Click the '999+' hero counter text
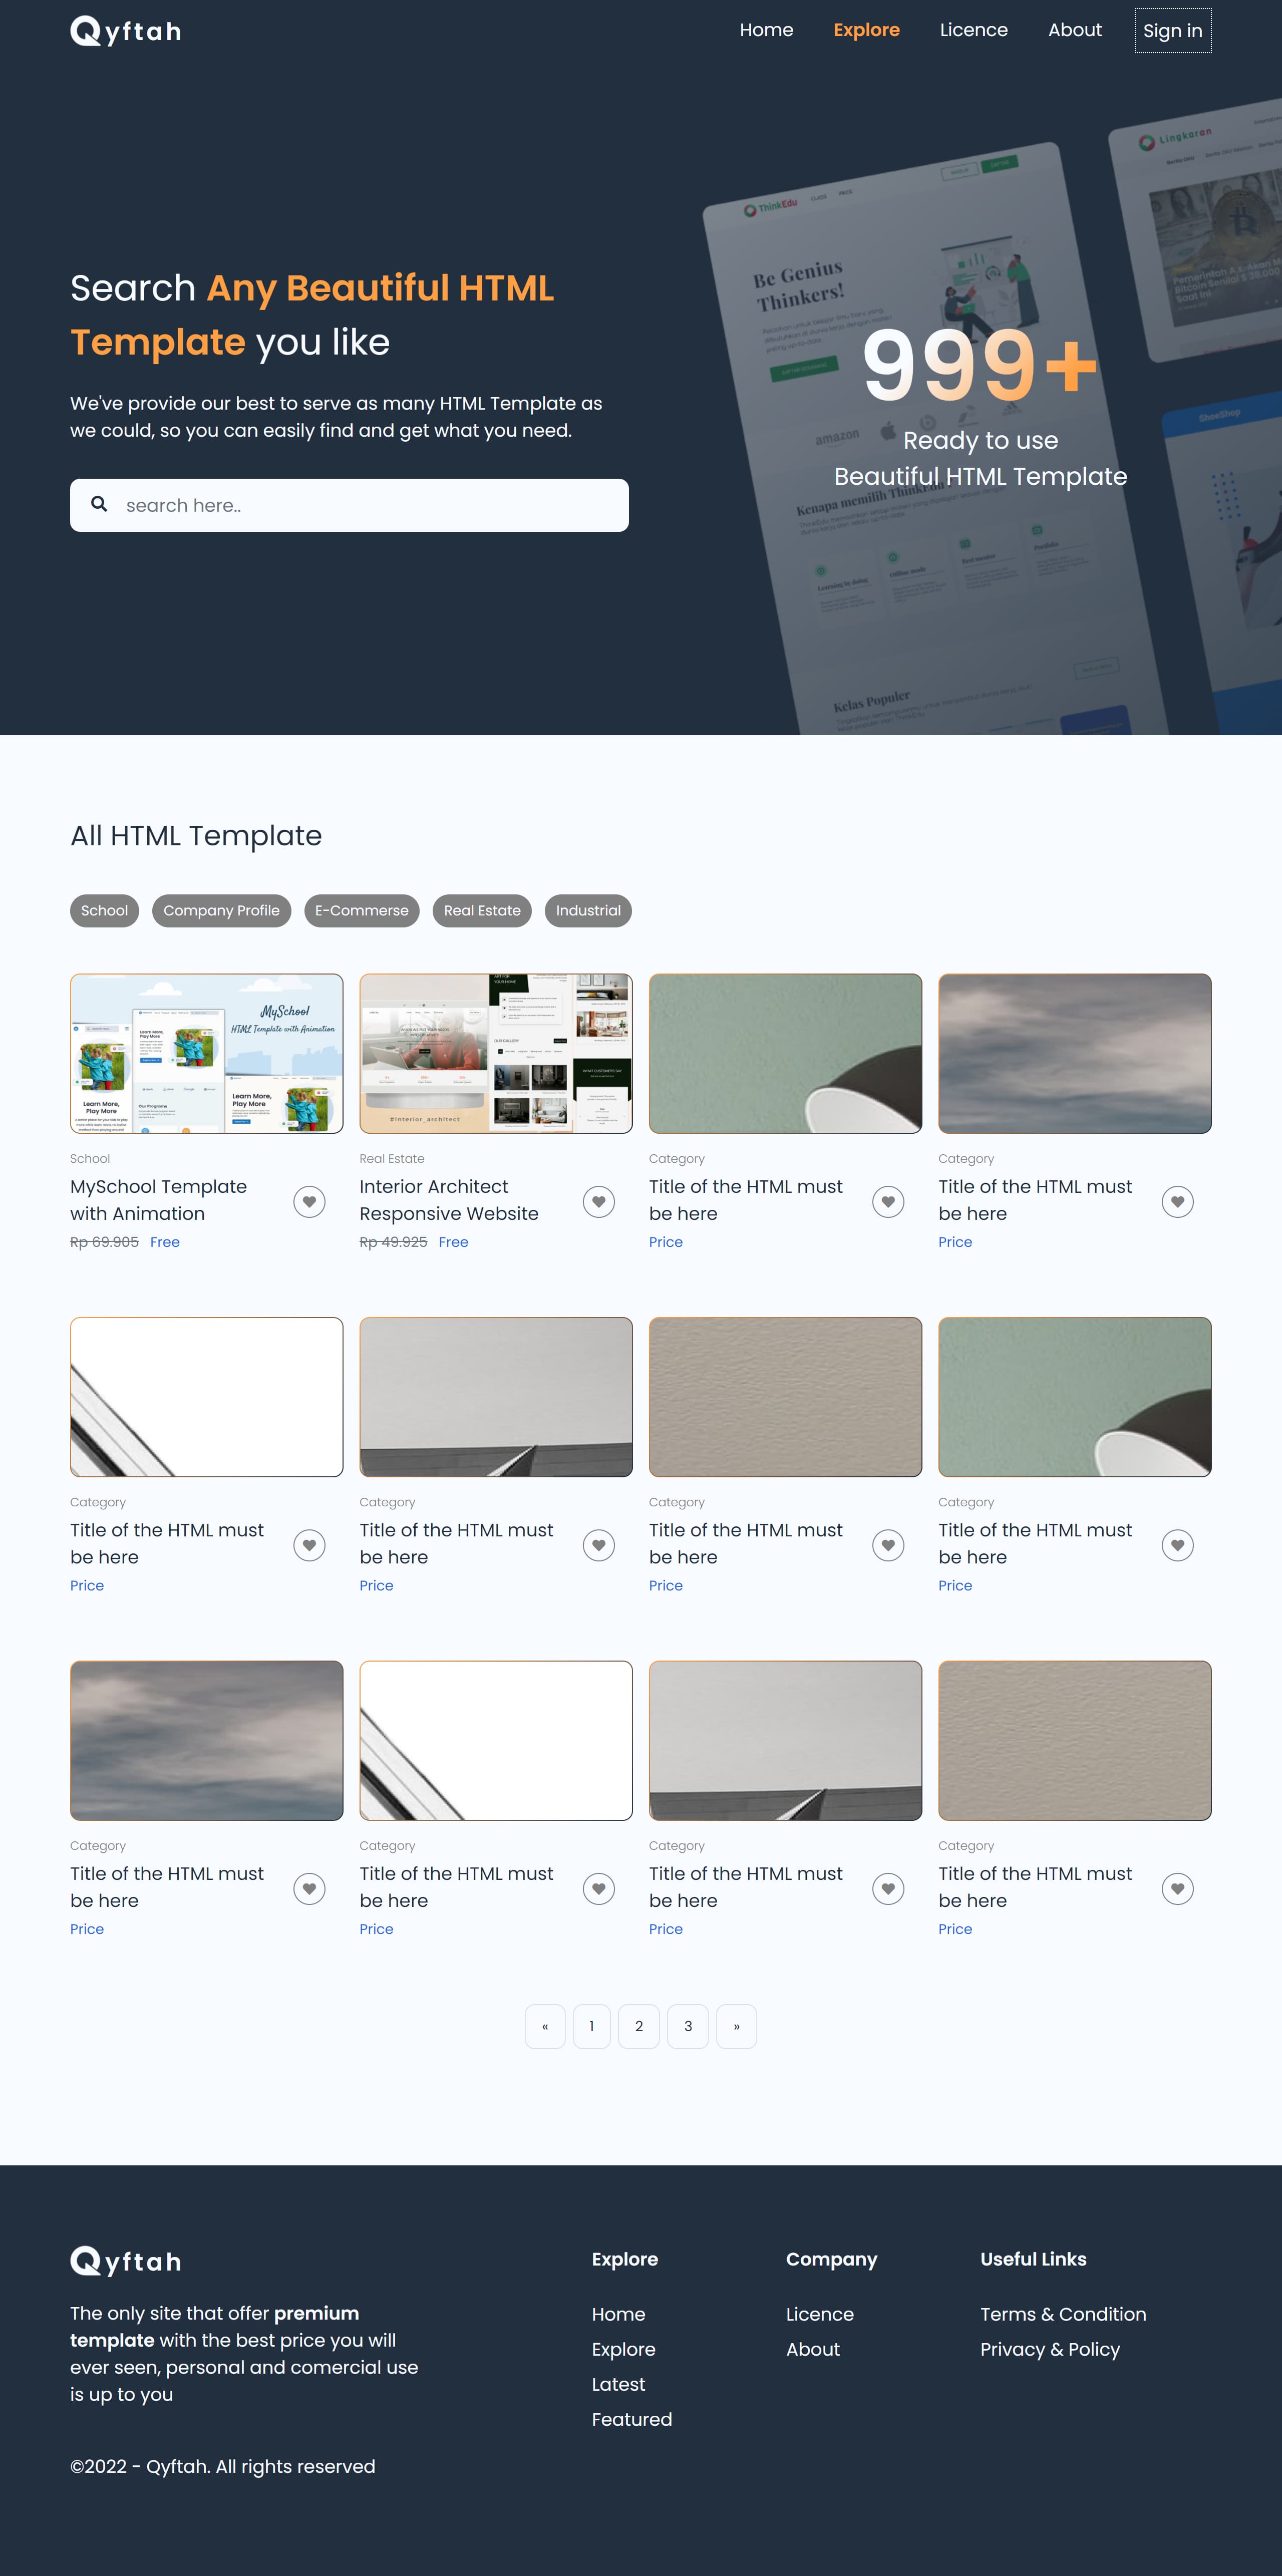Viewport: 1282px width, 2576px height. click(980, 365)
